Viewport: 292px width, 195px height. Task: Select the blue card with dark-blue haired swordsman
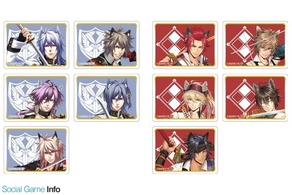coord(106,98)
